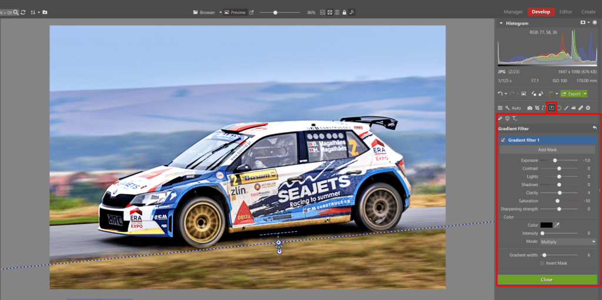
Task: Click the save changes disk icon
Action: pyautogui.click(x=551, y=93)
